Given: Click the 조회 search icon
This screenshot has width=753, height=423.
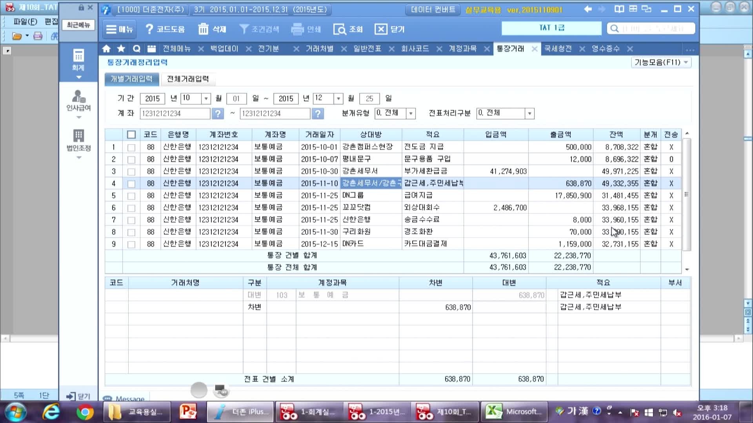Looking at the screenshot, I should tap(340, 29).
